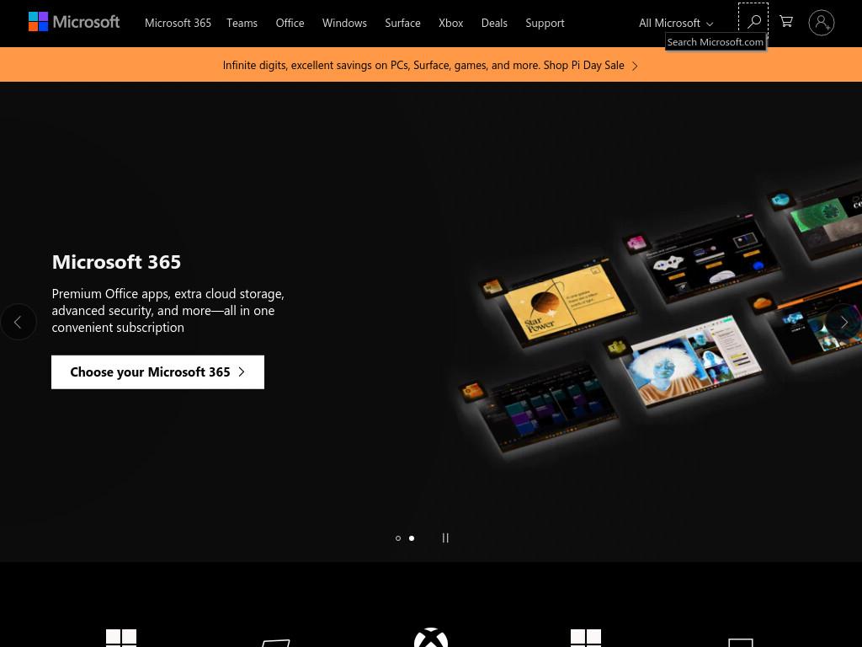Visit Deals in the top navigation
862x647 pixels.
click(x=494, y=23)
